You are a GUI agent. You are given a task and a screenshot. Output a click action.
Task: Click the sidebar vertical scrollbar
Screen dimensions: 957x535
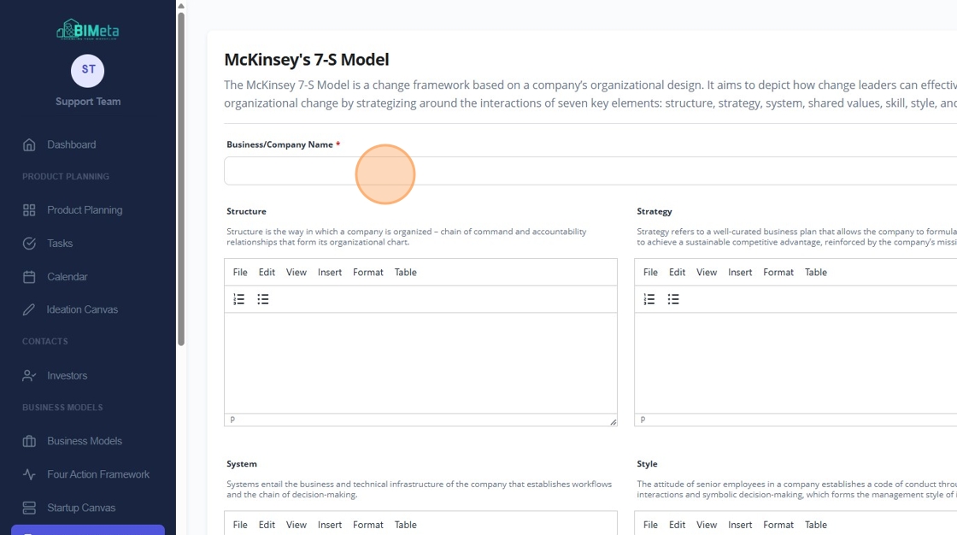point(180,171)
